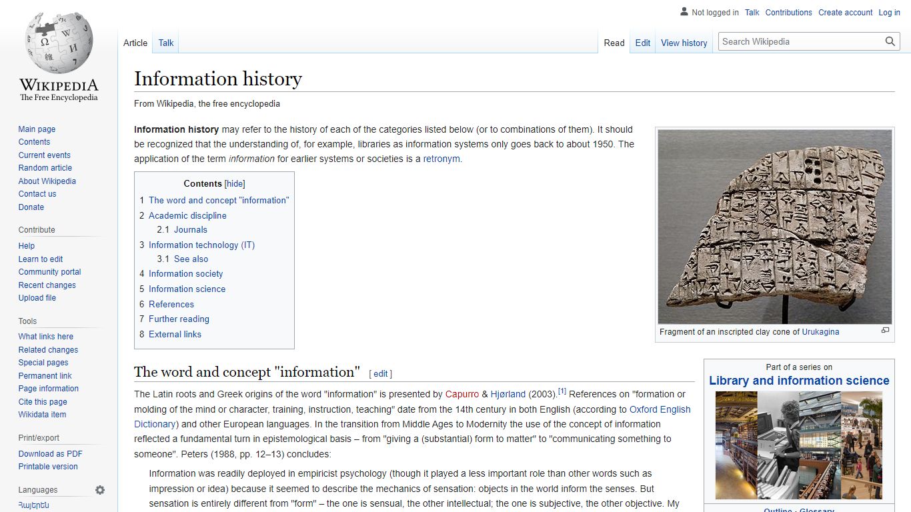Open Community portal
The image size is (911, 512).
pos(49,272)
